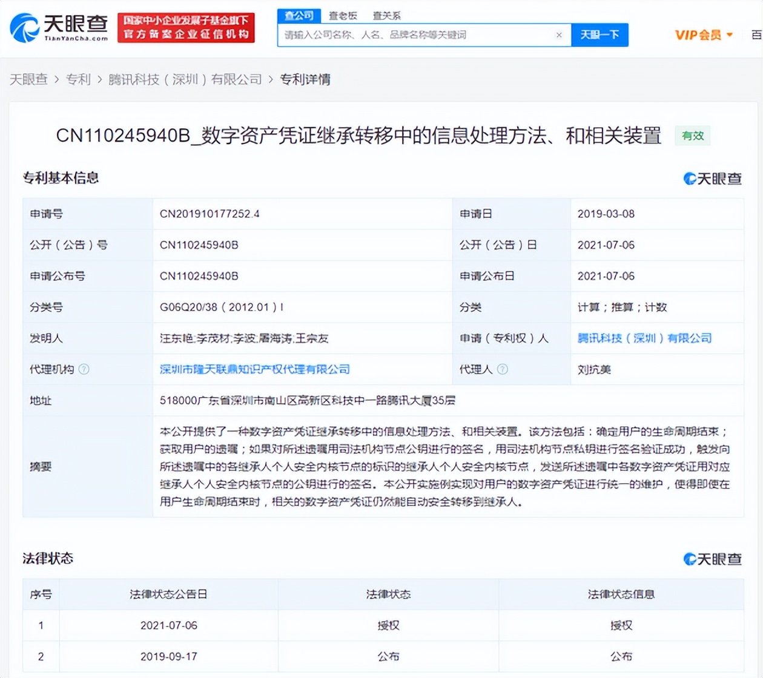Click the TianYanCha logo icon
763x678 pixels.
[24, 27]
